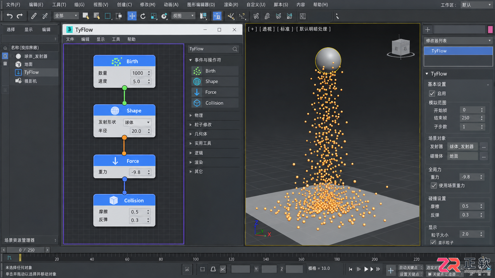The image size is (495, 278).
Task: Toggle the 自动关键点 button
Action: pyautogui.click(x=410, y=268)
